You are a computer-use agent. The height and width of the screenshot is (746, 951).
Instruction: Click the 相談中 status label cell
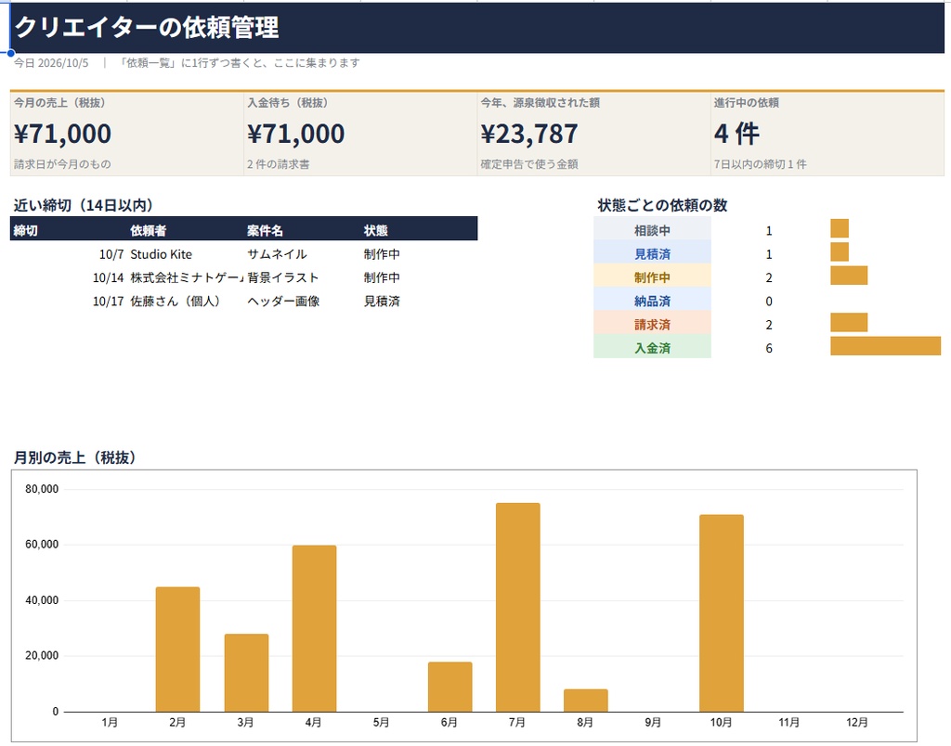click(652, 230)
